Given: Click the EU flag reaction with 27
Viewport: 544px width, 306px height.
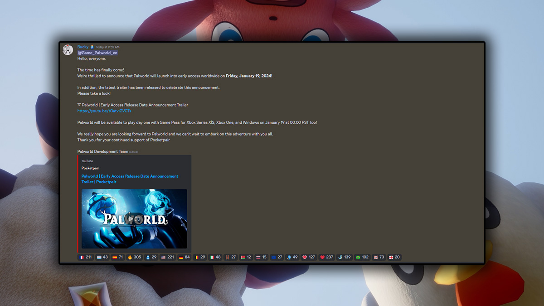Looking at the screenshot, I should 277,257.
